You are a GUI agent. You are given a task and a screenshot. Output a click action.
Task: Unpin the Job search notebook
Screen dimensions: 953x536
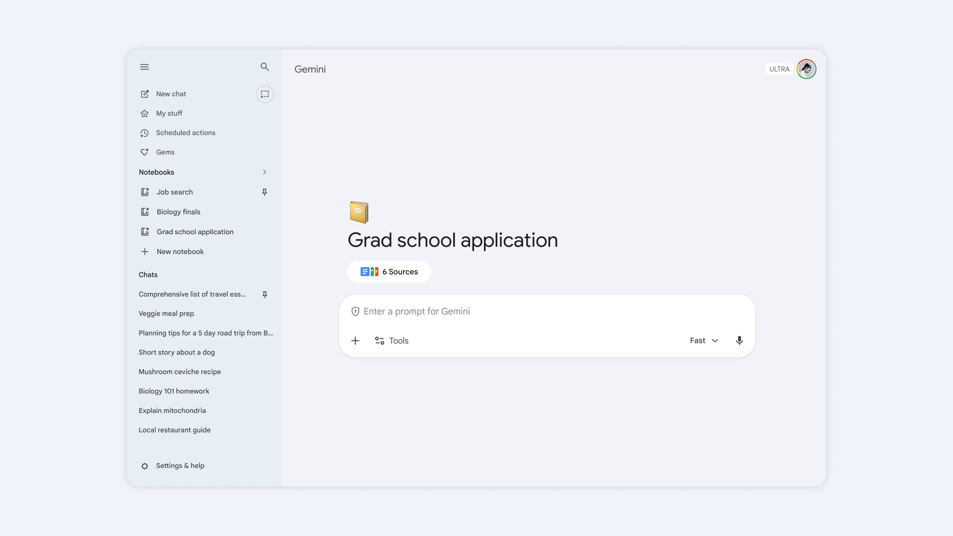tap(265, 192)
